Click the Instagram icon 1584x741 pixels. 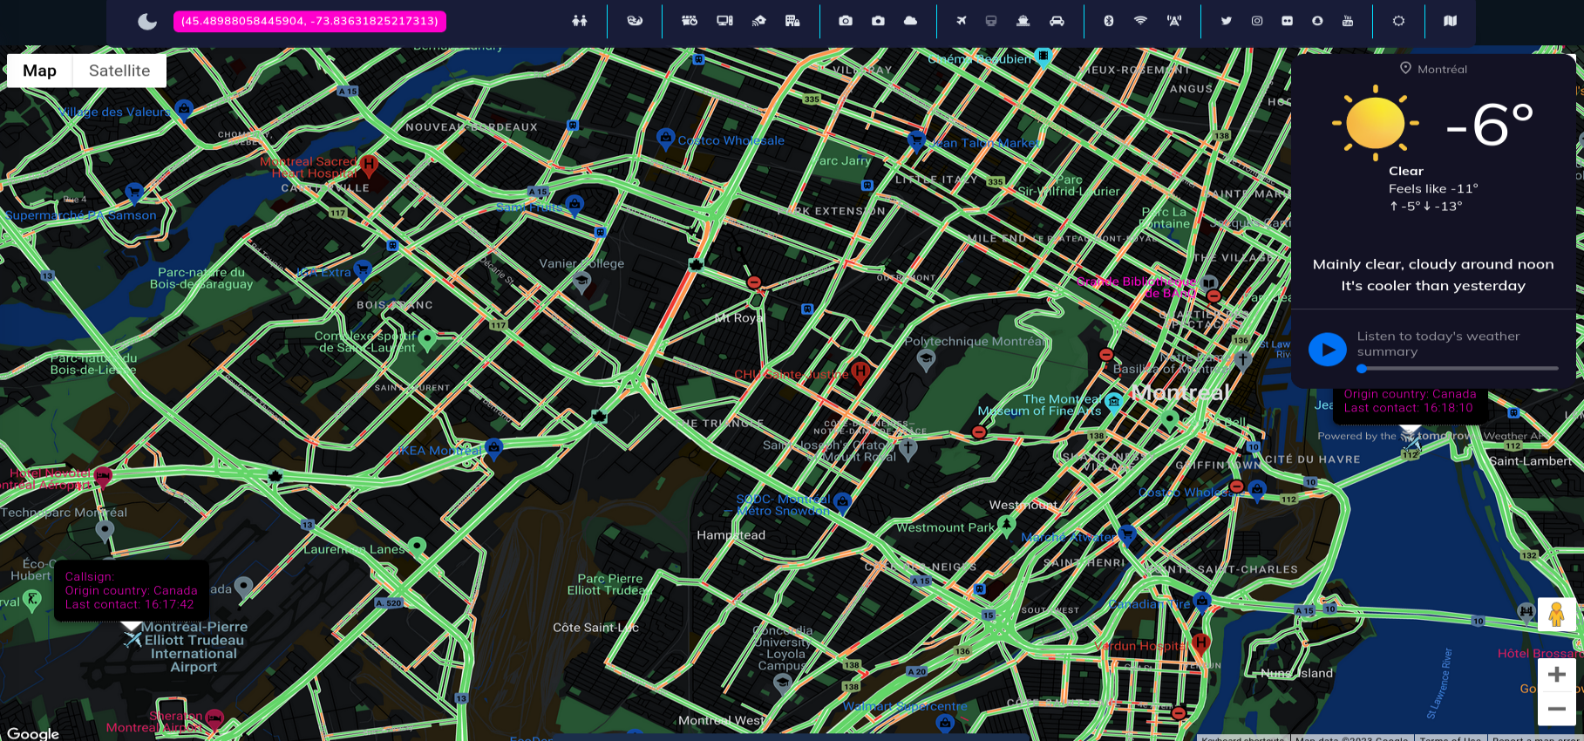point(1257,21)
